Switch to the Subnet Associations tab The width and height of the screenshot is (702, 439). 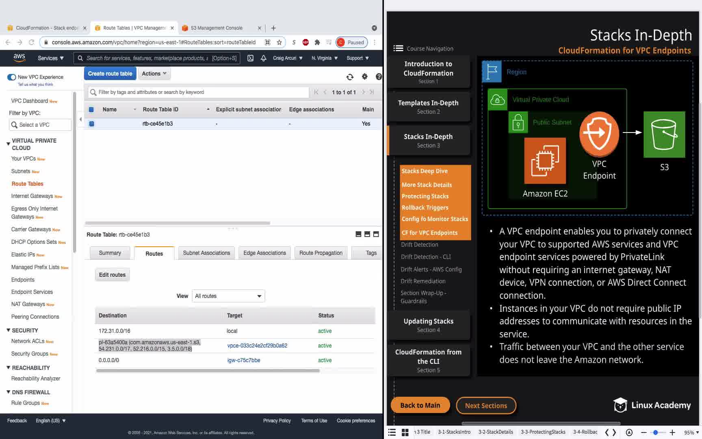click(x=206, y=253)
